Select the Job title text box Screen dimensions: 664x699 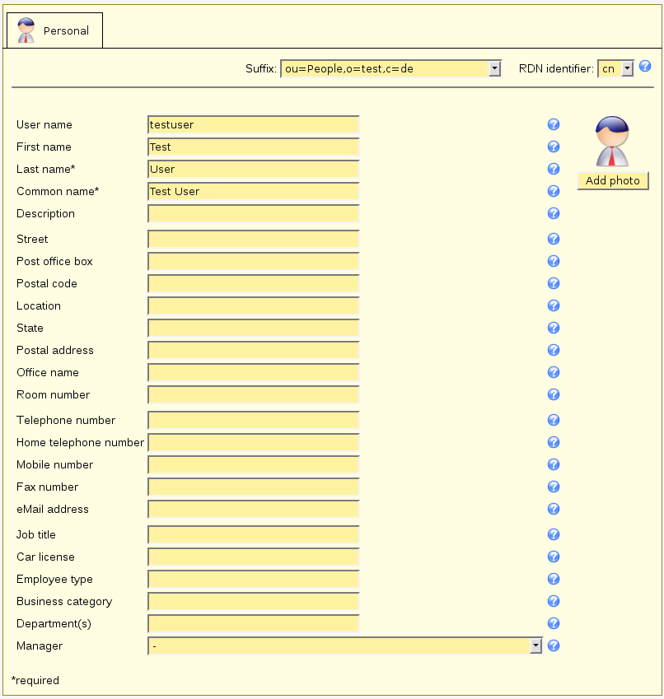click(x=254, y=534)
